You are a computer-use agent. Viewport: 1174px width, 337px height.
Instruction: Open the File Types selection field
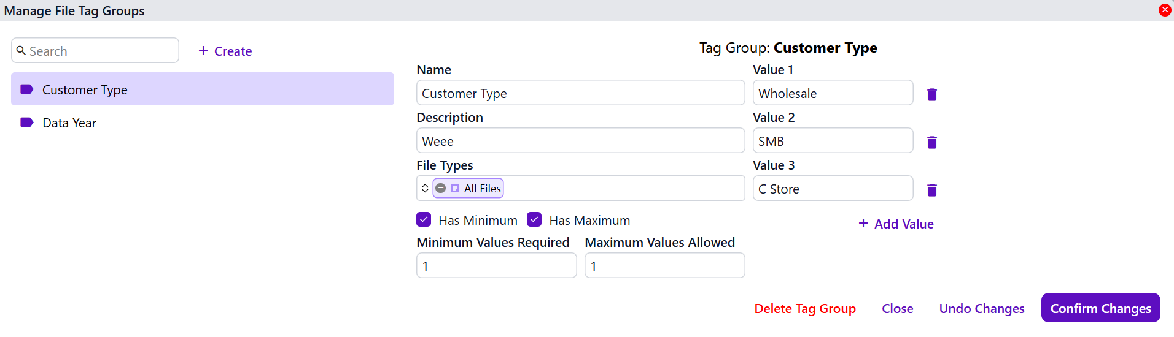[620, 189]
